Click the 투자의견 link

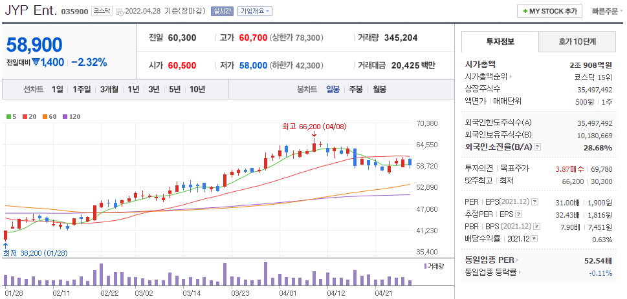tap(478, 169)
